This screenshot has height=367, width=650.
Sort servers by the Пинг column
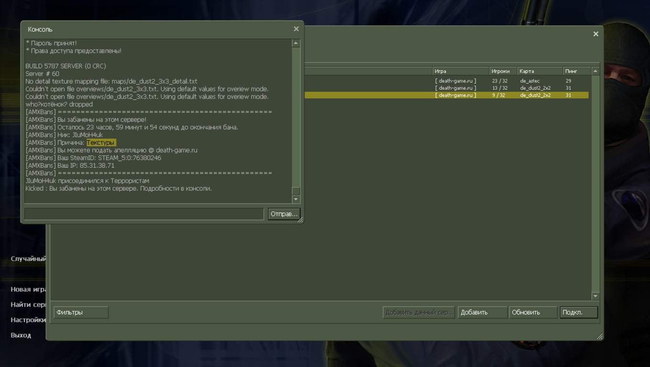pos(576,71)
